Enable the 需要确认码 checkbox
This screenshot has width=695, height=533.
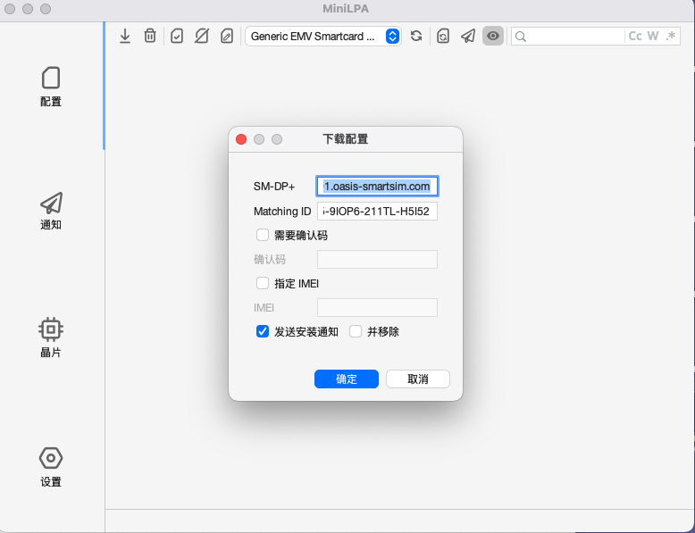[x=263, y=236]
